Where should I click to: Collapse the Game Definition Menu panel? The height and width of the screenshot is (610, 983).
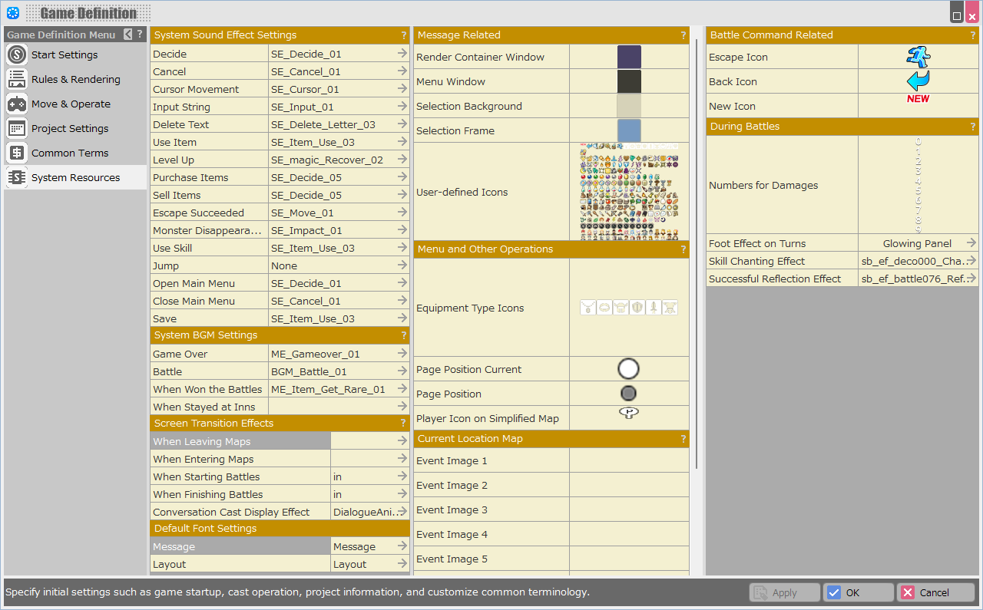tap(128, 35)
